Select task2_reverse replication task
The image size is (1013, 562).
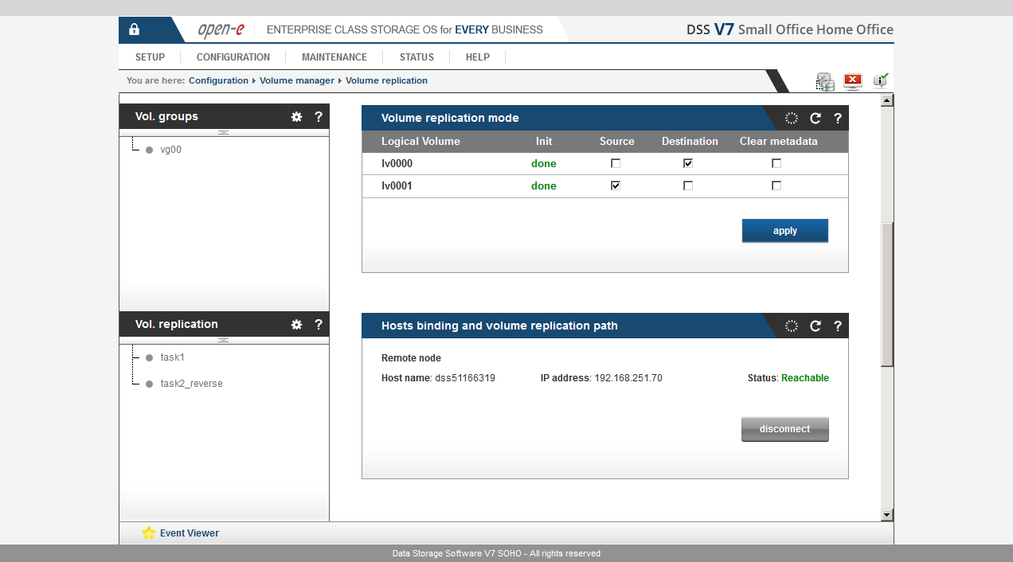click(x=192, y=384)
